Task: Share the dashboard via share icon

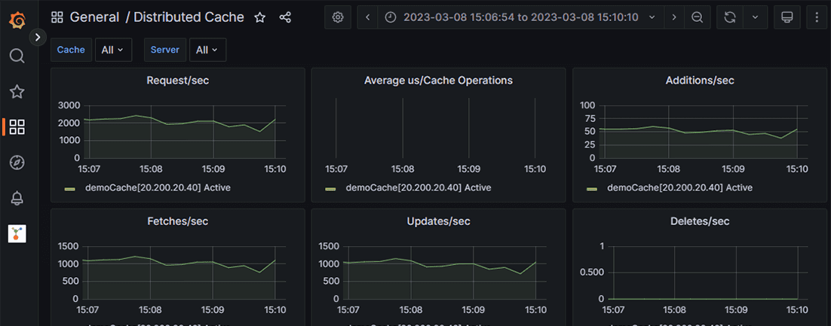Action: tap(285, 17)
